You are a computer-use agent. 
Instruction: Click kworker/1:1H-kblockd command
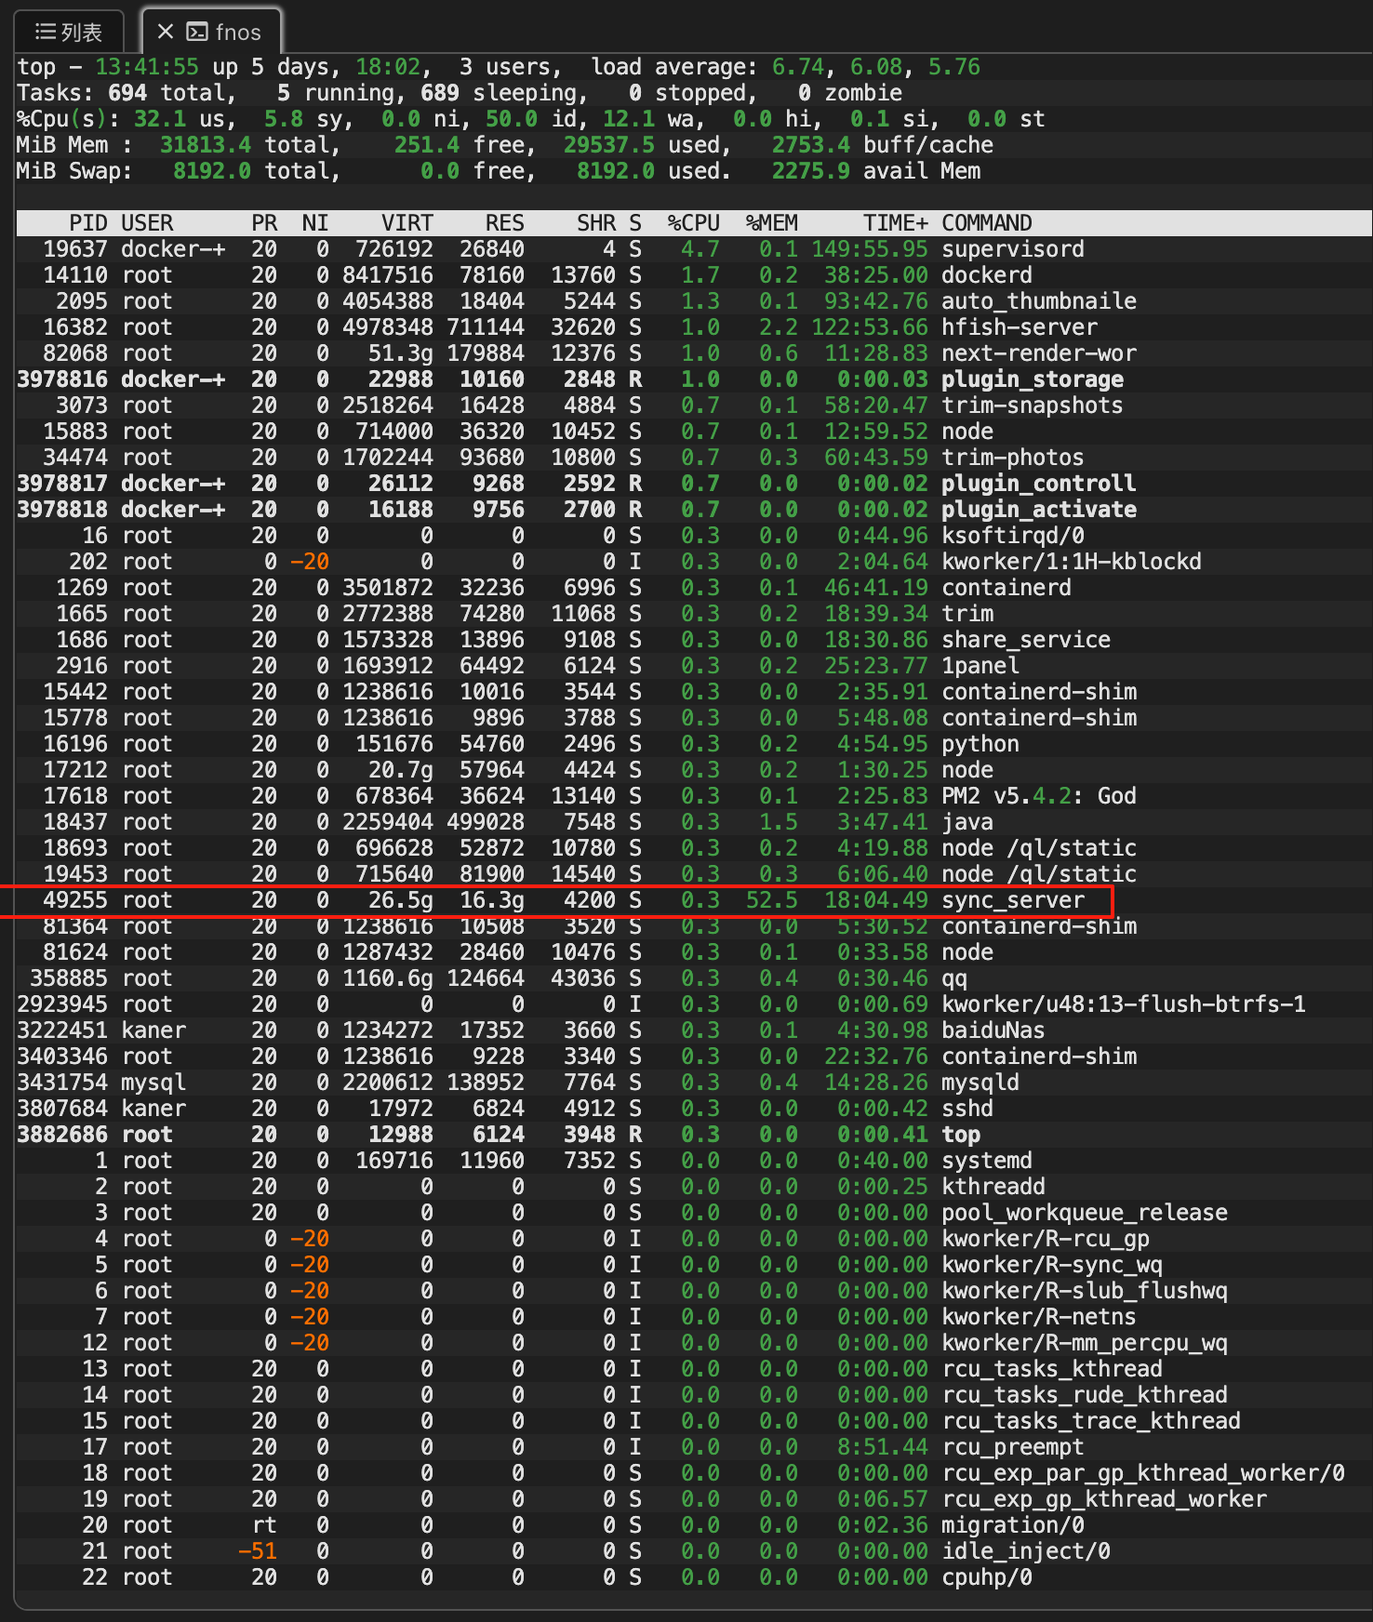coord(1072,562)
